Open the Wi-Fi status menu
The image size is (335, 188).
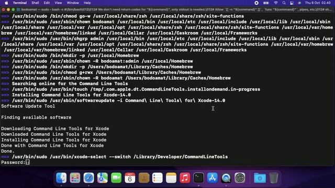pyautogui.click(x=276, y=3)
